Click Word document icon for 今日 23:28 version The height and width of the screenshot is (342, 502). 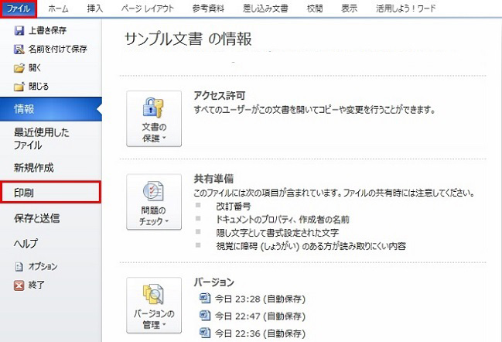(x=205, y=299)
